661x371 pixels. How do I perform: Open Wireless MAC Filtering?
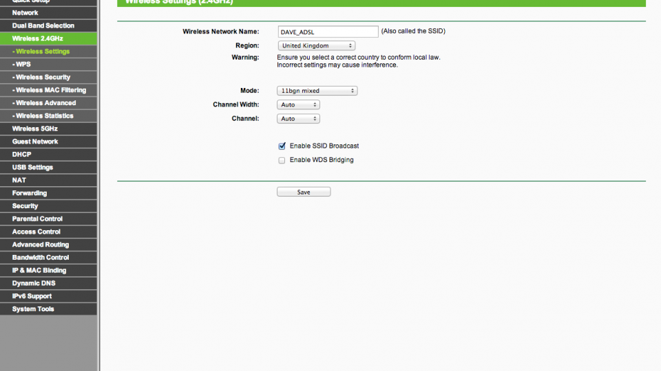[x=48, y=90]
